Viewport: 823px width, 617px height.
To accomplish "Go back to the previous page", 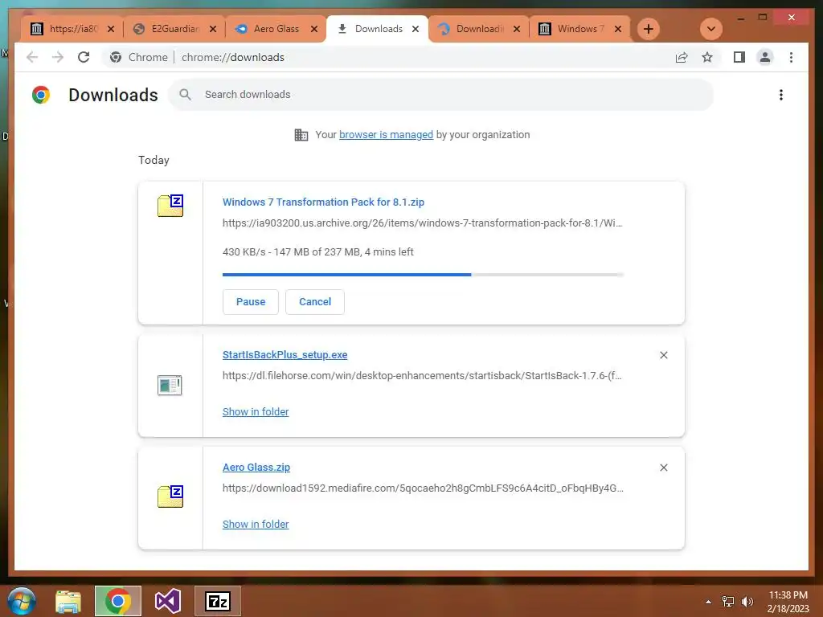I will point(32,57).
